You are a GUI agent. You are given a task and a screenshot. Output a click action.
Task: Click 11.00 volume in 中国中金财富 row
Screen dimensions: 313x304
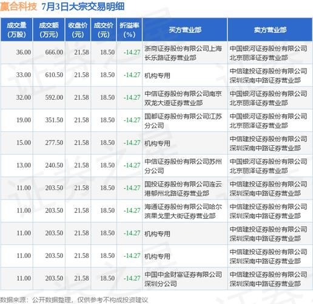click(x=24, y=278)
